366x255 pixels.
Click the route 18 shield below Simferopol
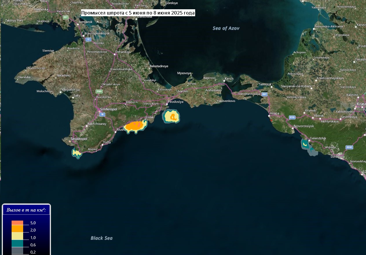[x=102, y=114]
